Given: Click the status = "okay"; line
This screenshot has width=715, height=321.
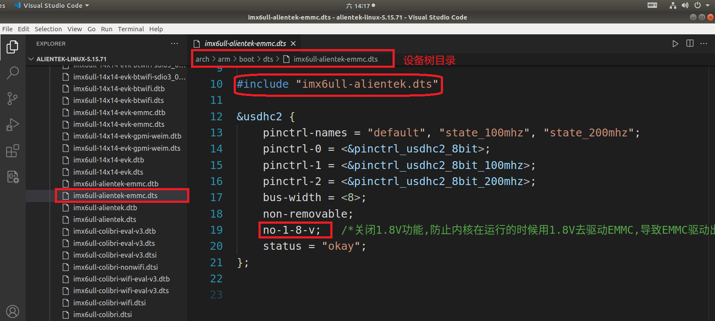Looking at the screenshot, I should coord(314,246).
